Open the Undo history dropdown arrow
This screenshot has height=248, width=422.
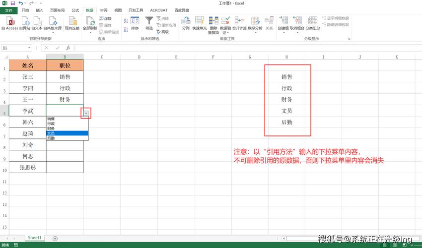25,3
